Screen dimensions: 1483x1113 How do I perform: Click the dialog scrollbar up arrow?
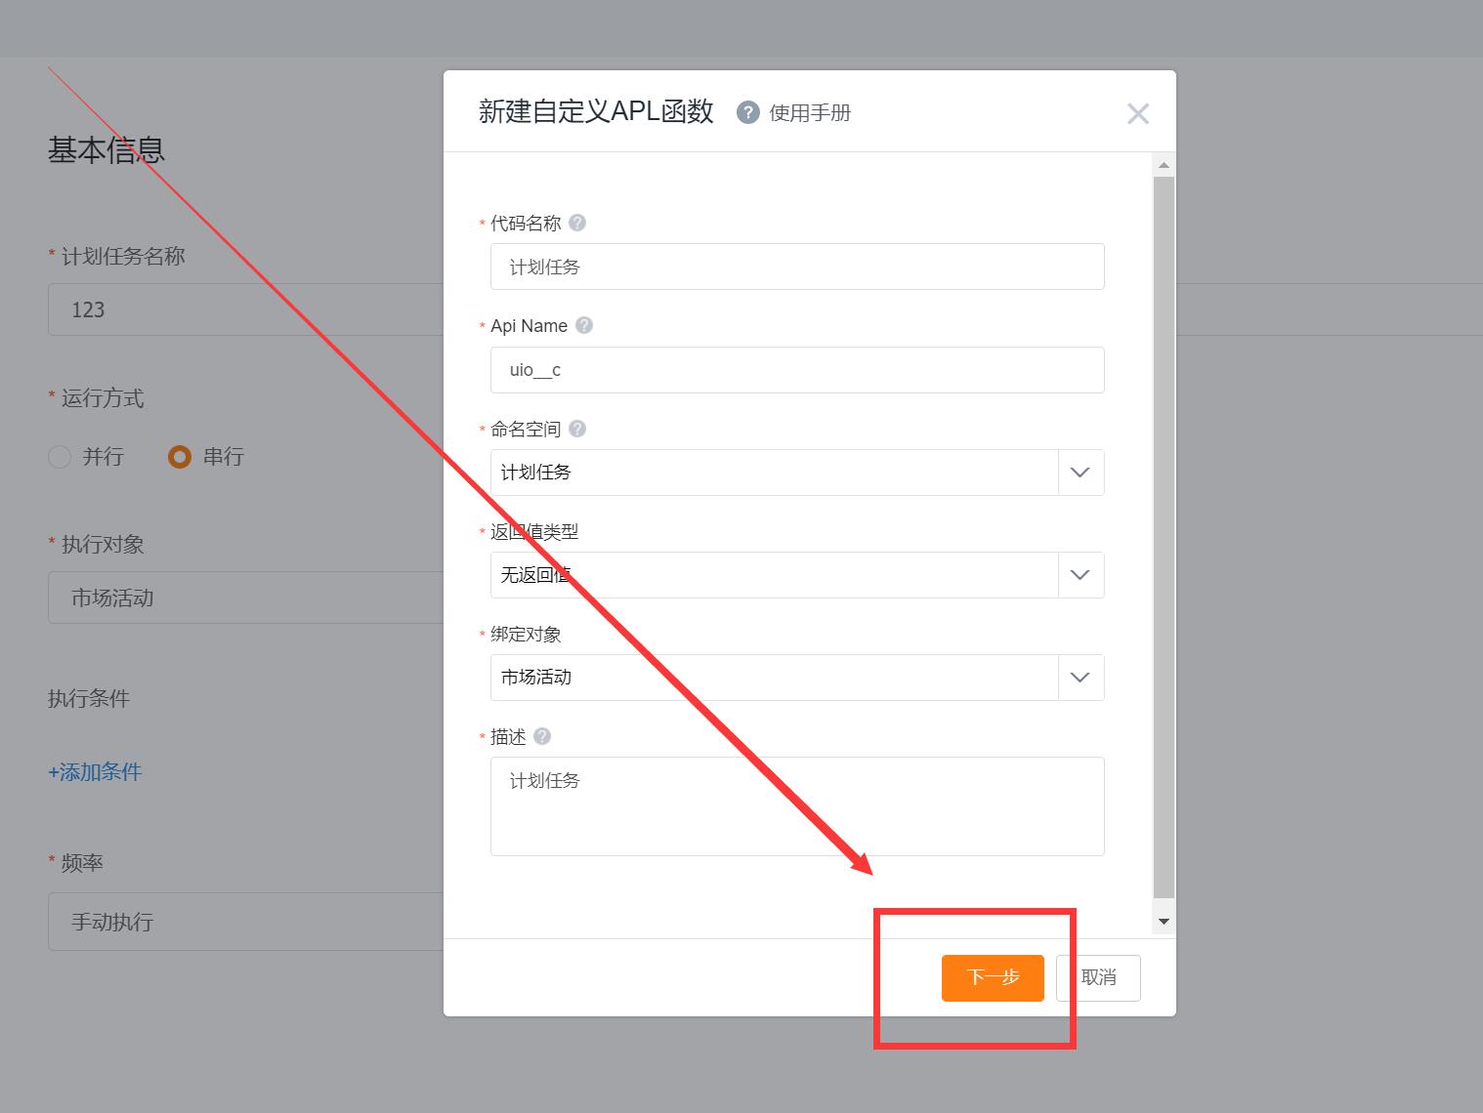[x=1164, y=165]
